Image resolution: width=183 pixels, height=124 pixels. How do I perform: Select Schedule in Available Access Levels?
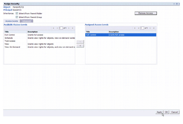pyautogui.click(x=9, y=38)
